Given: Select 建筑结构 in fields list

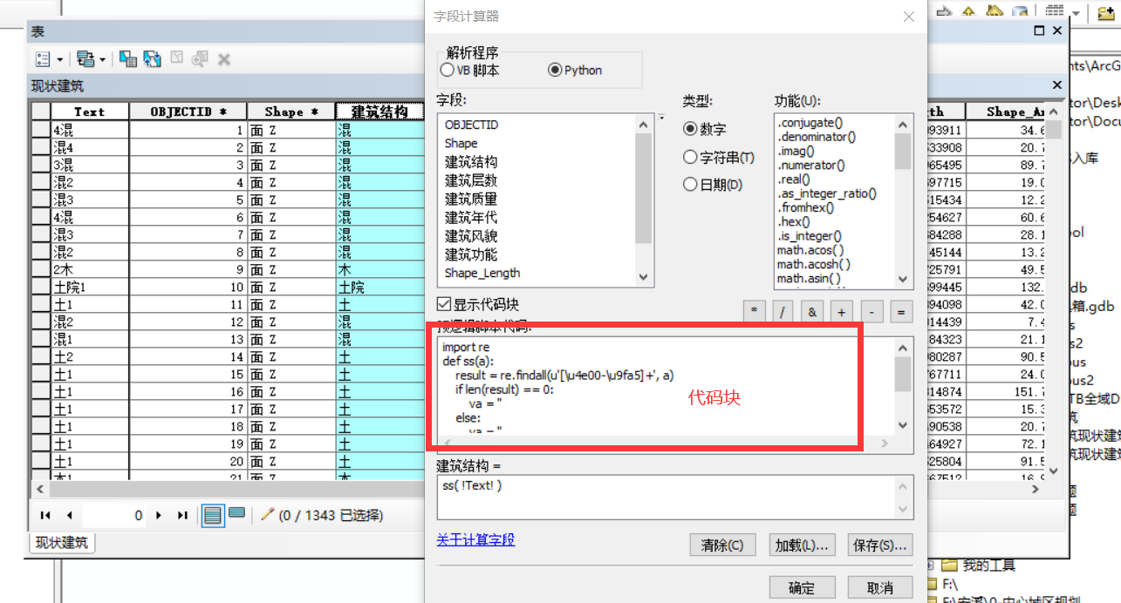Looking at the screenshot, I should (471, 162).
